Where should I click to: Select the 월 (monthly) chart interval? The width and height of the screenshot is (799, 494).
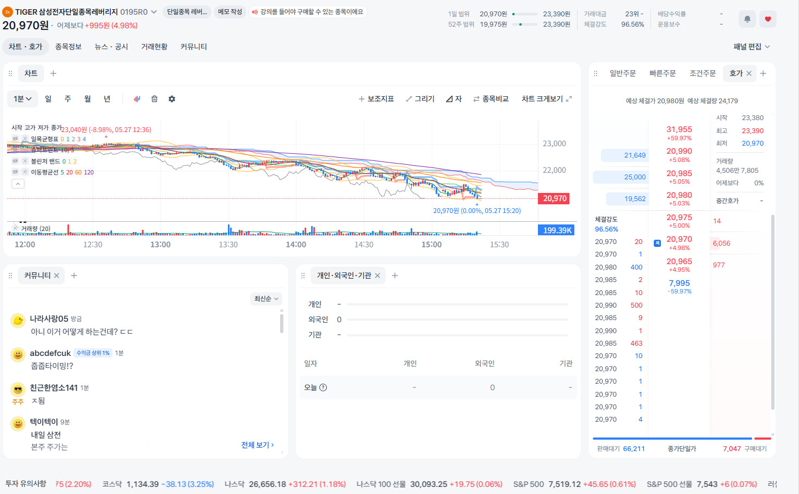pyautogui.click(x=87, y=99)
